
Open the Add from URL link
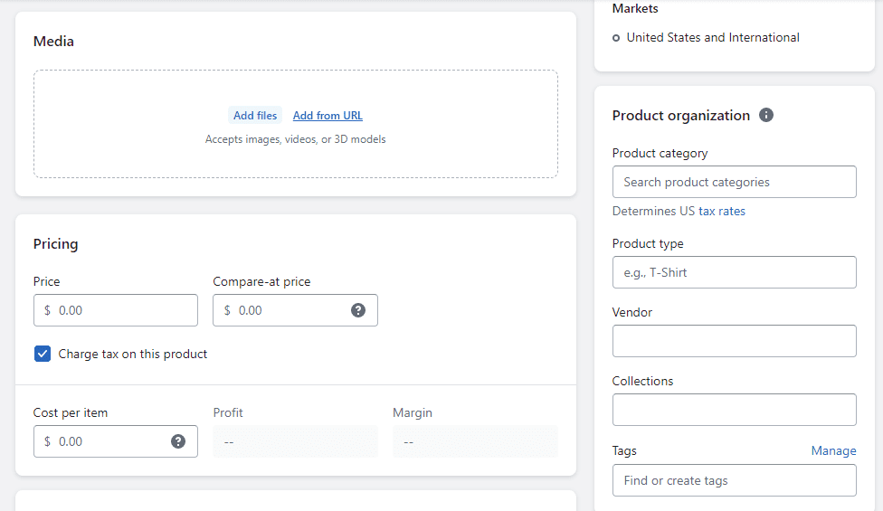pyautogui.click(x=328, y=116)
